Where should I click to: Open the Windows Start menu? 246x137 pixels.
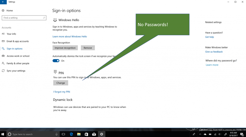pyautogui.click(x=3, y=134)
